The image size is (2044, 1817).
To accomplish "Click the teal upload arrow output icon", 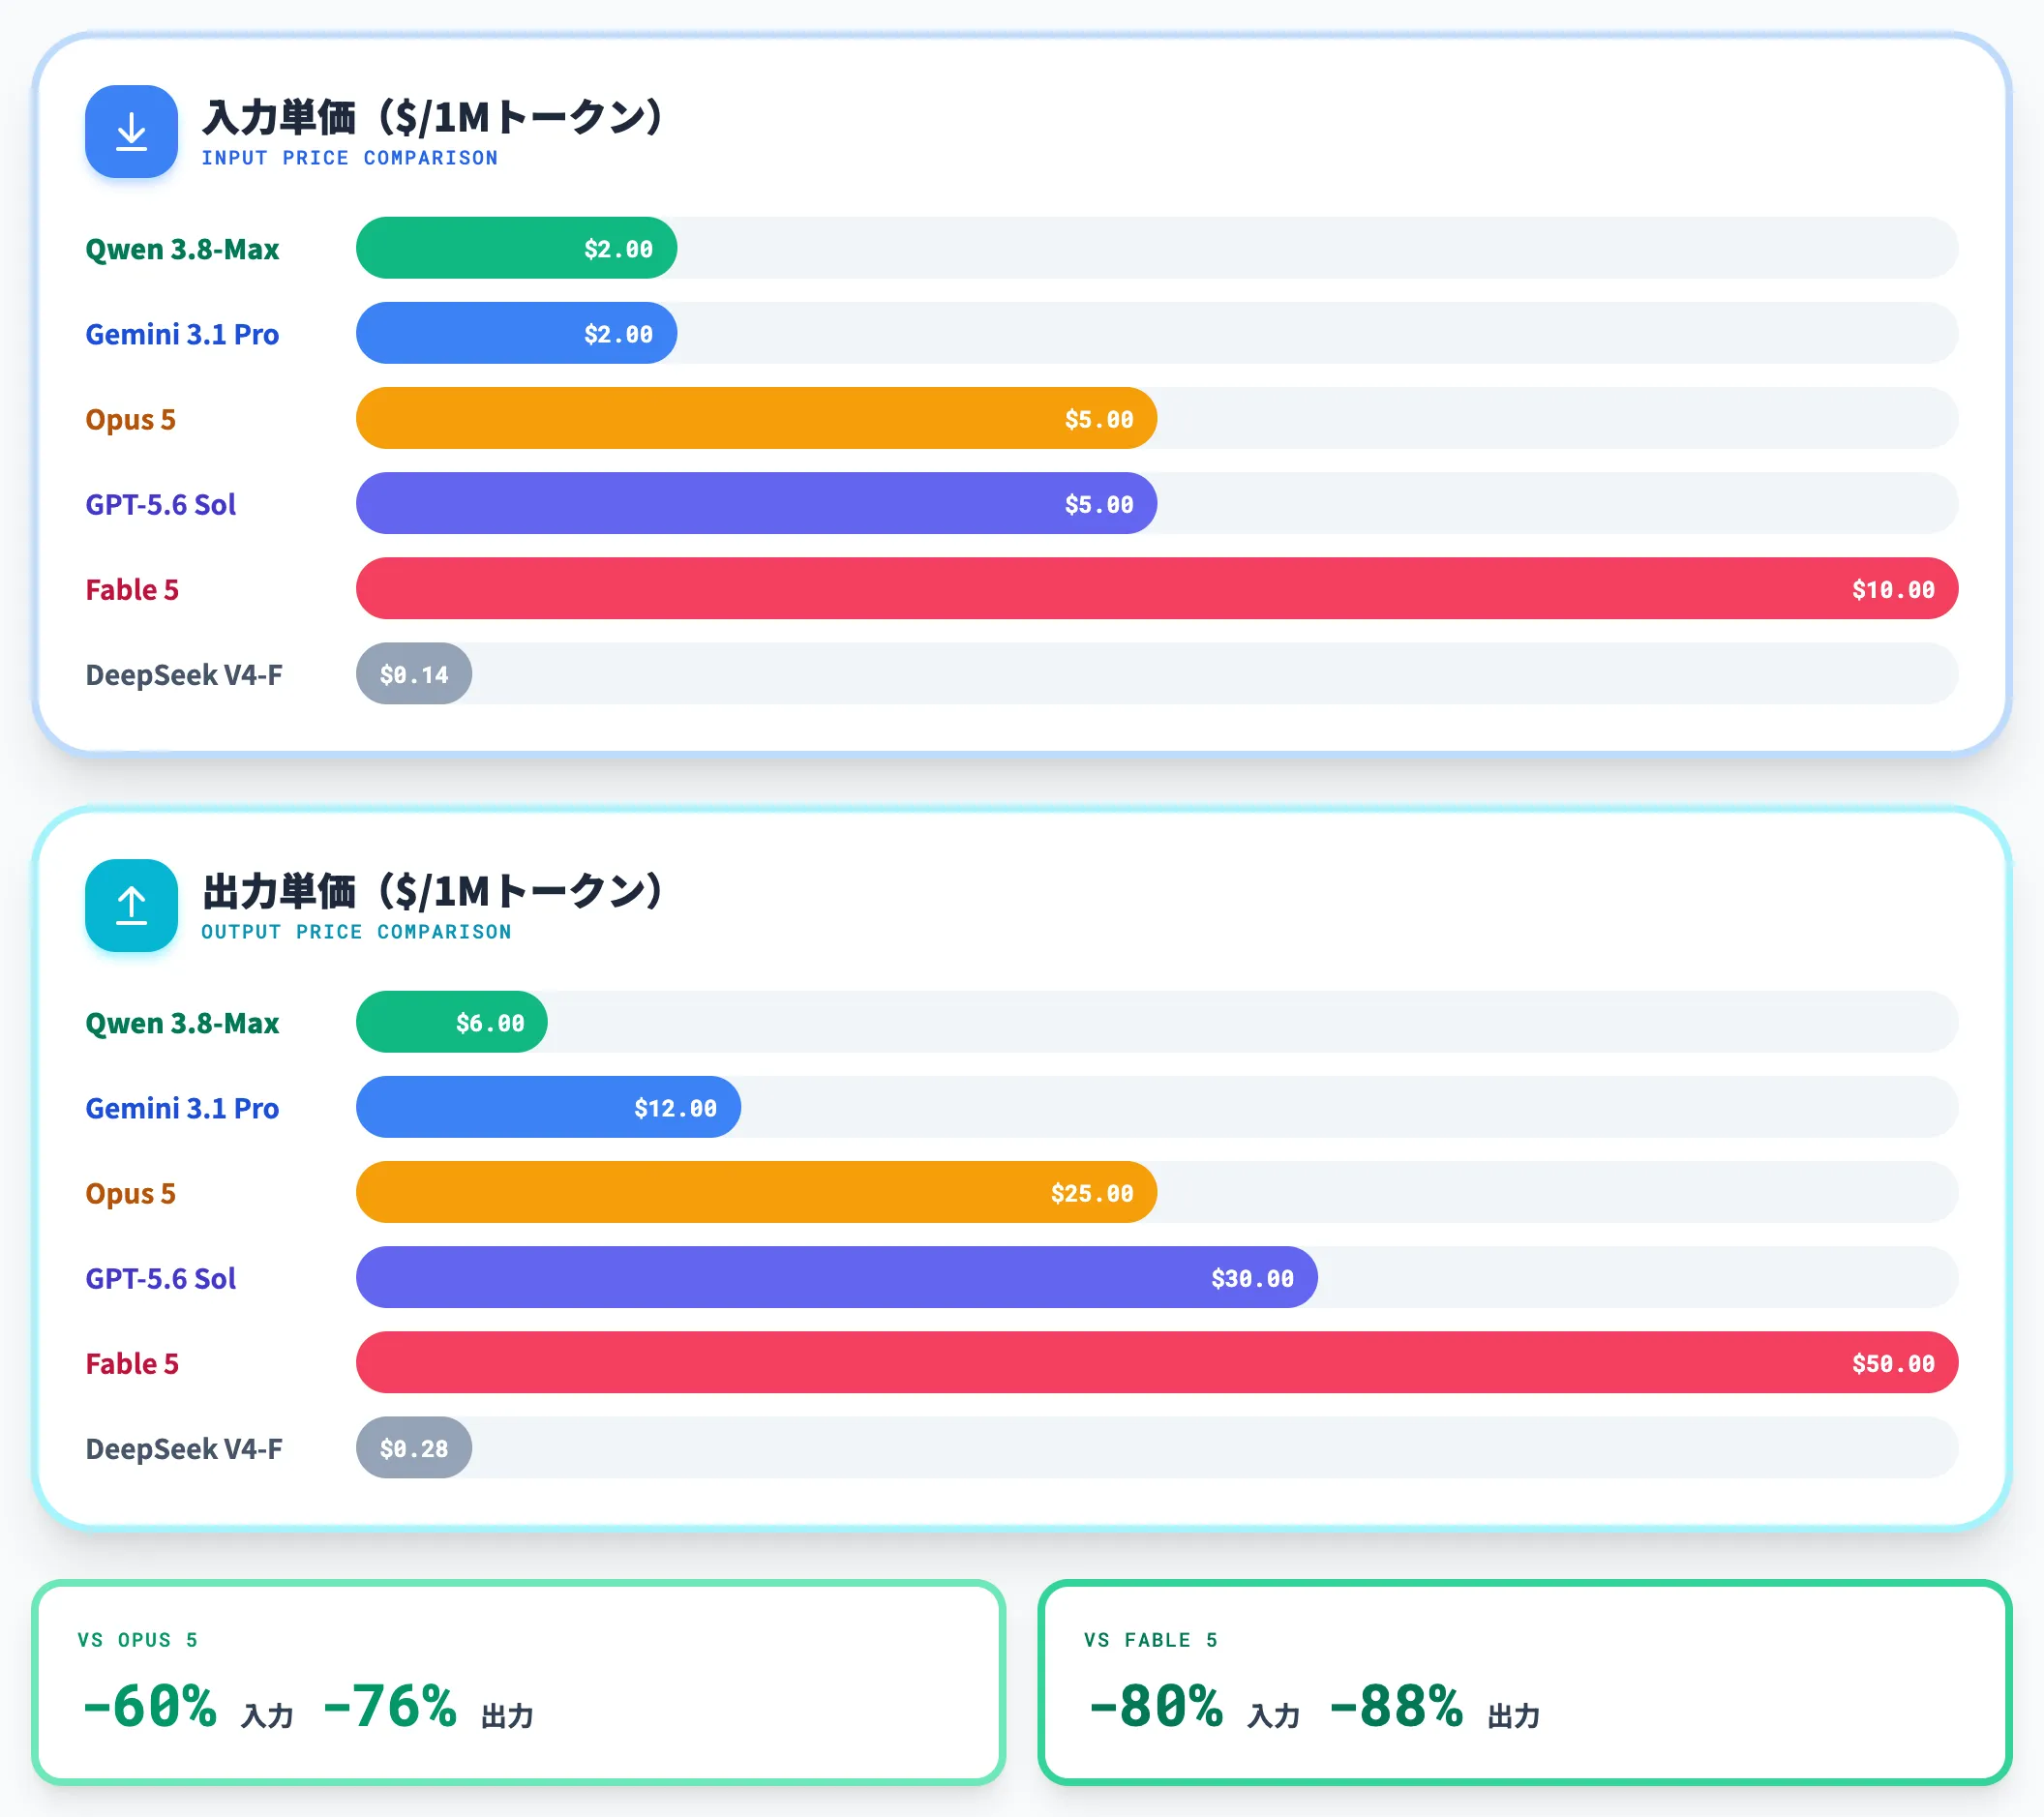I will [x=131, y=905].
